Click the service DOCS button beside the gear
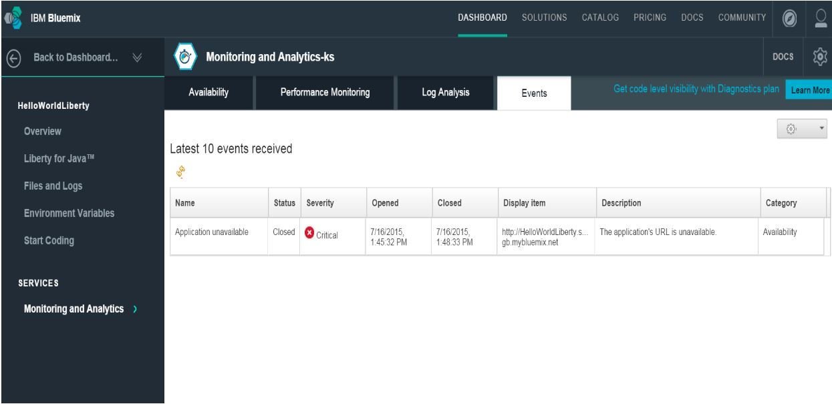Screen dimensions: 832x404 (x=784, y=57)
